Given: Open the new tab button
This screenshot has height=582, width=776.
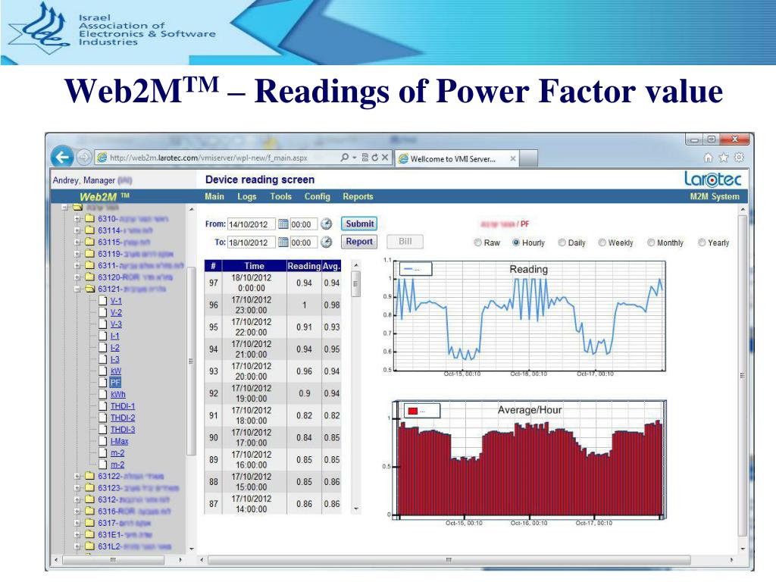Looking at the screenshot, I should 528,158.
